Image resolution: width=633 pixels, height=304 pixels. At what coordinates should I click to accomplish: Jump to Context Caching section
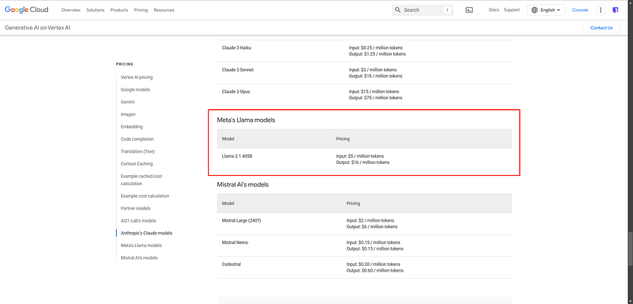click(x=136, y=164)
